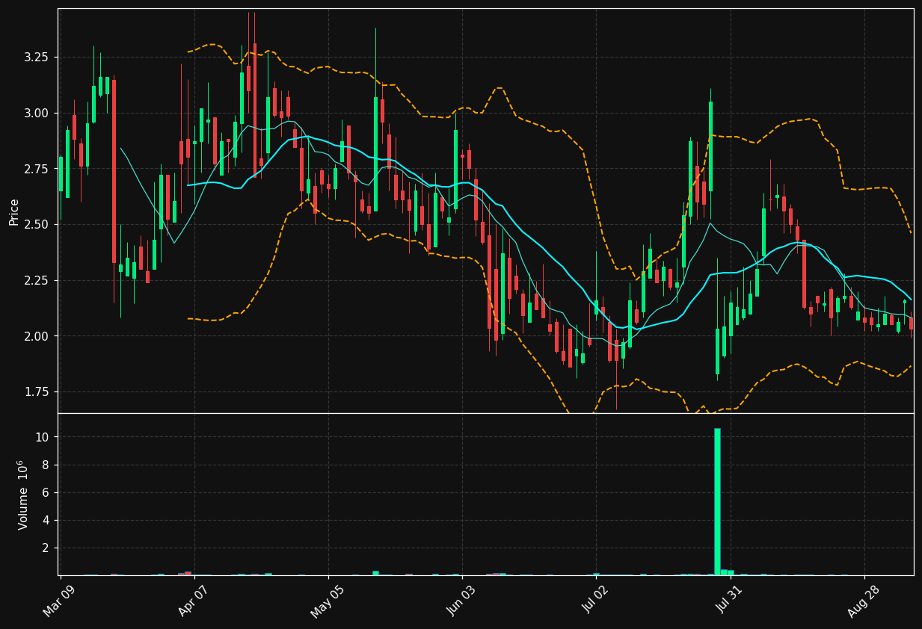Select the 2.25 price axis label
This screenshot has width=922, height=629.
click(x=38, y=281)
